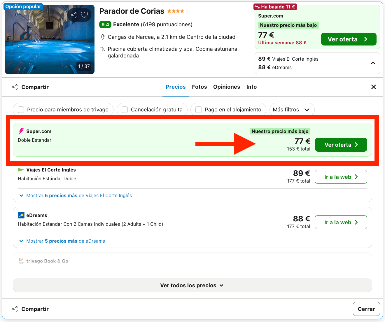Click the Super.com lightning logo icon
This screenshot has height=322, width=385.
(21, 131)
